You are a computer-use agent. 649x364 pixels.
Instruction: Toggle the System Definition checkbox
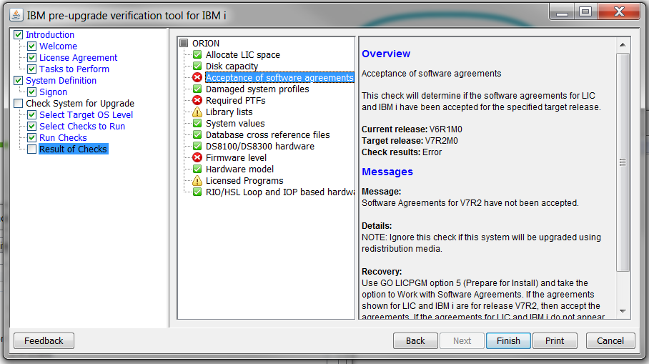click(18, 80)
